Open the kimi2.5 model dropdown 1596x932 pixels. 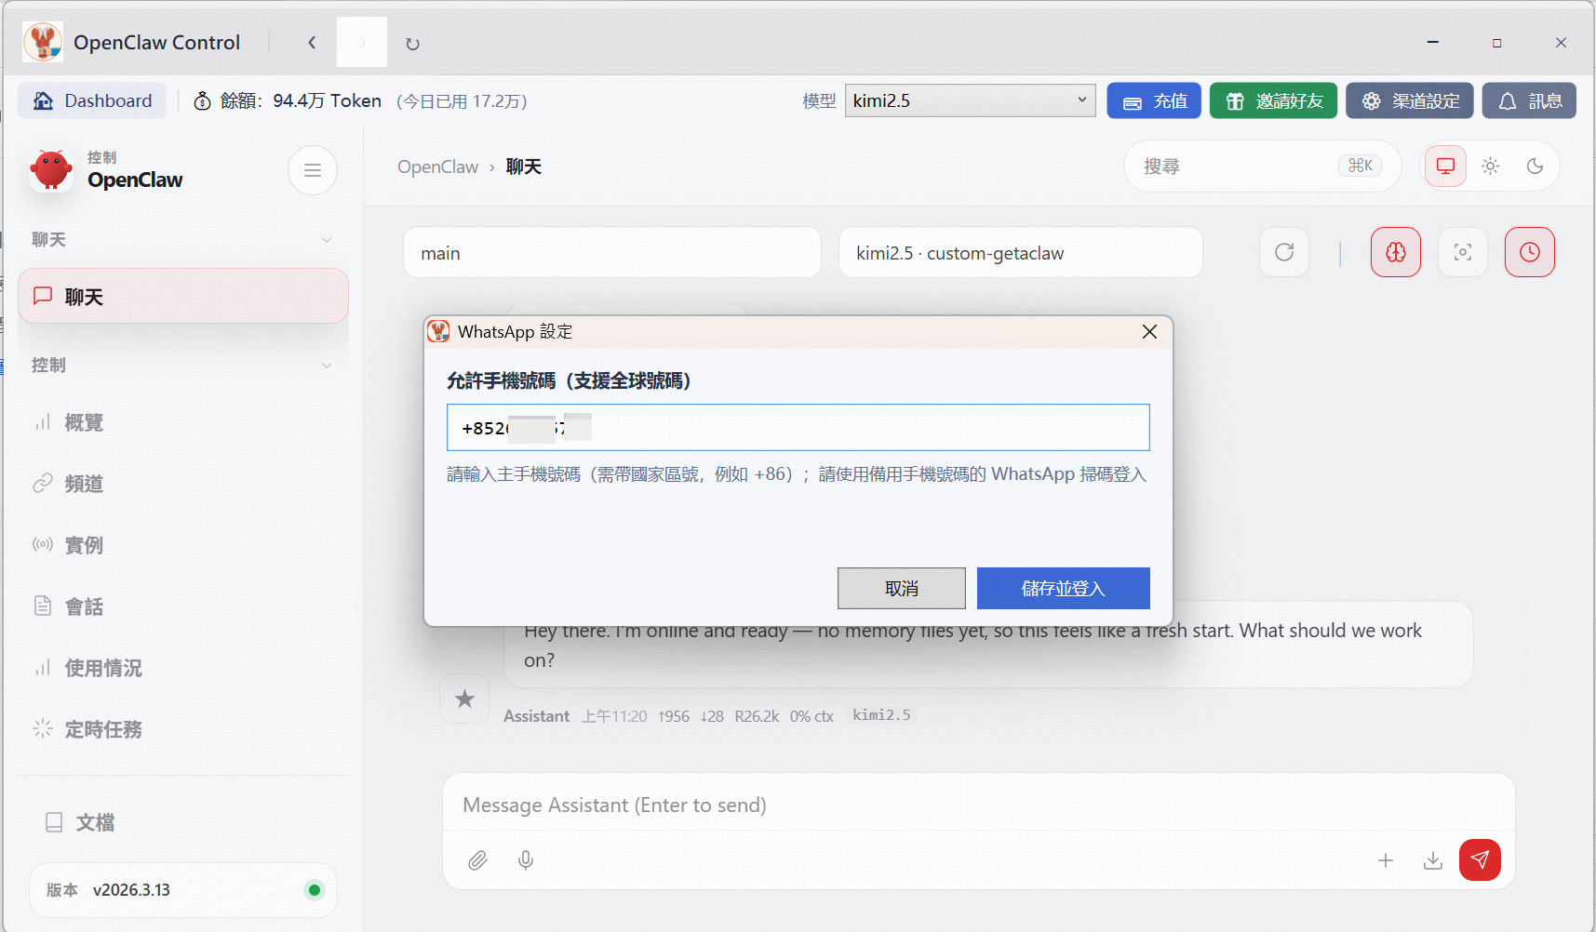[x=970, y=100]
